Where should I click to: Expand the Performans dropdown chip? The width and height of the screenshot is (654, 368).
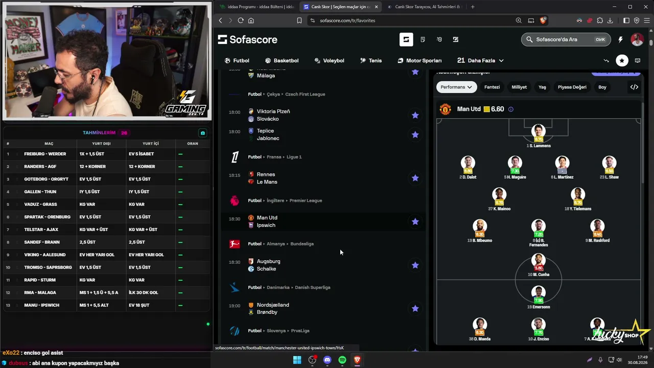456,87
